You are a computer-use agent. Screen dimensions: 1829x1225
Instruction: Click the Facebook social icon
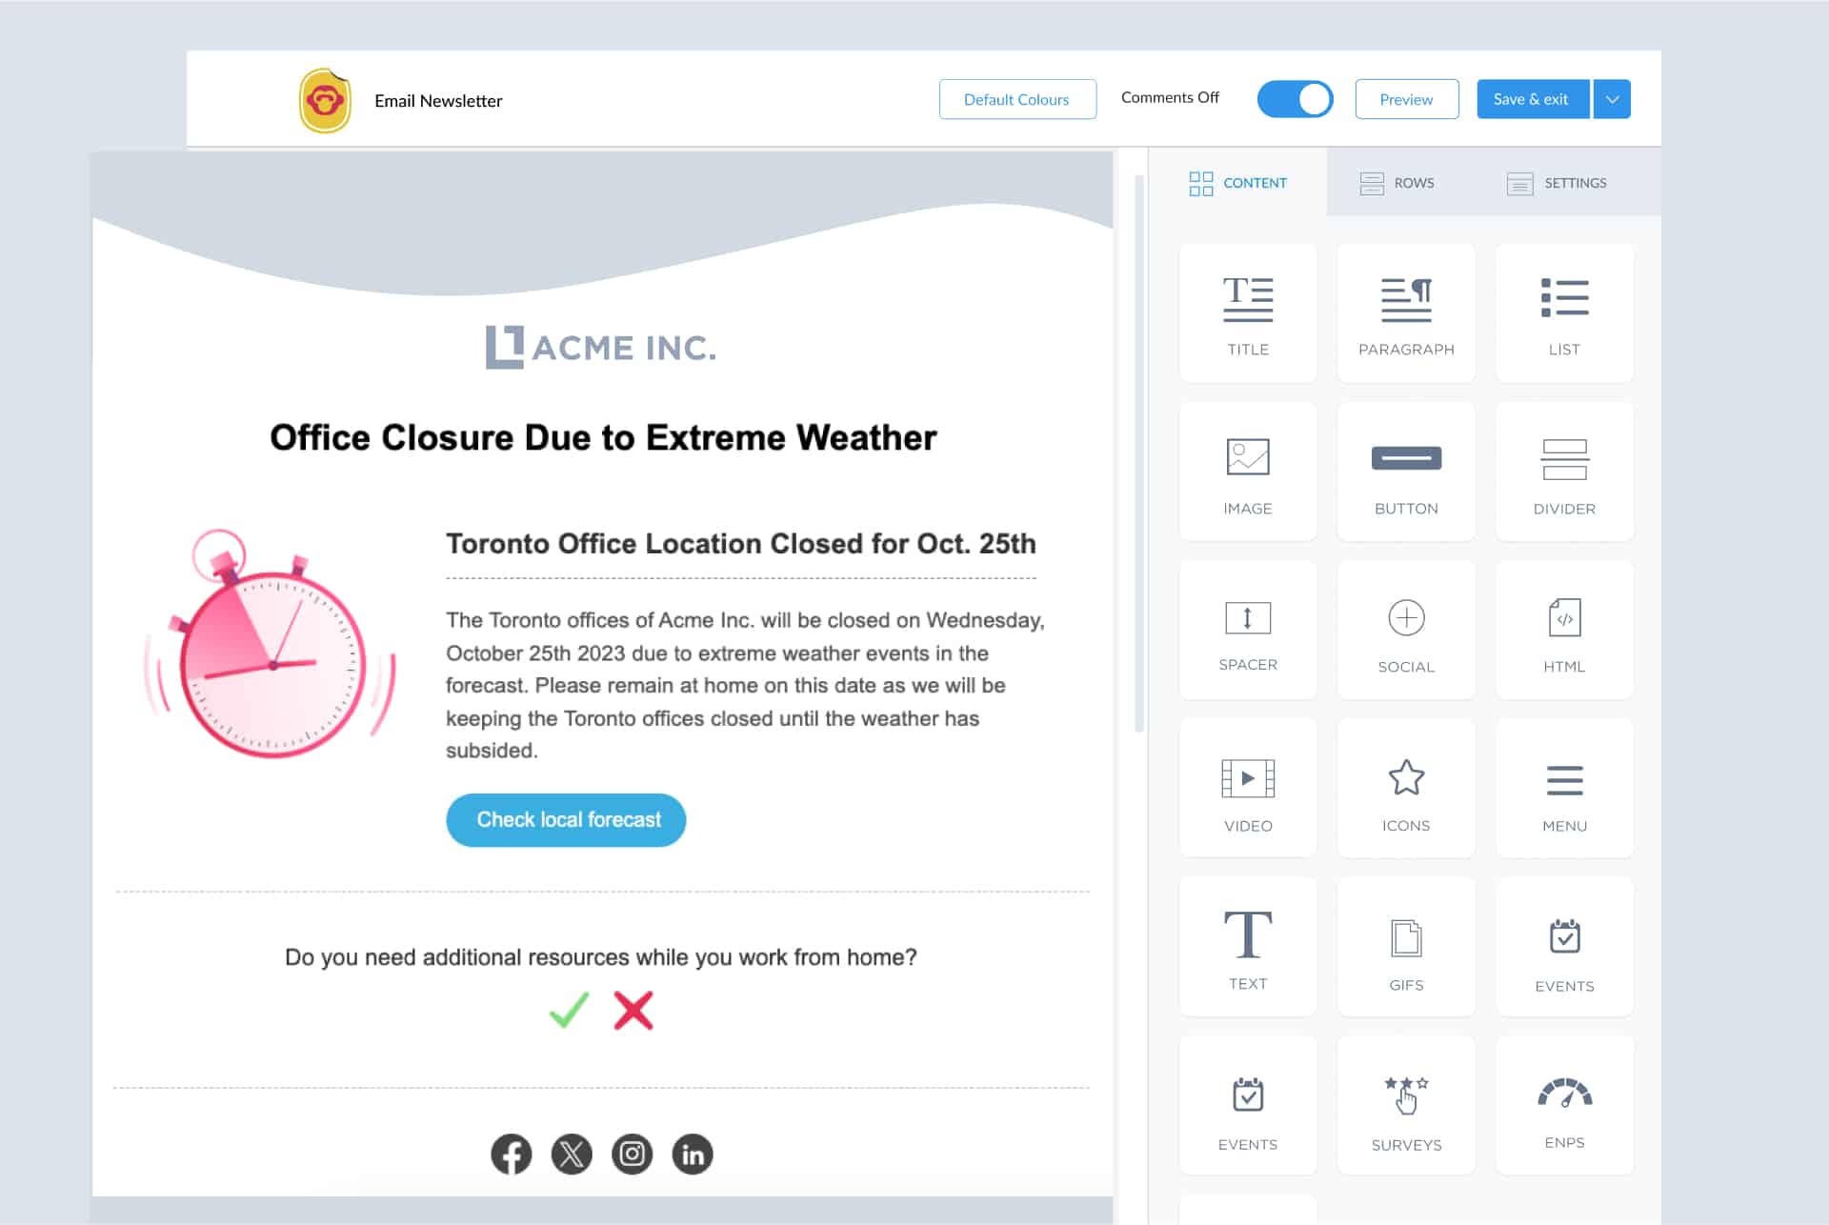(x=512, y=1154)
